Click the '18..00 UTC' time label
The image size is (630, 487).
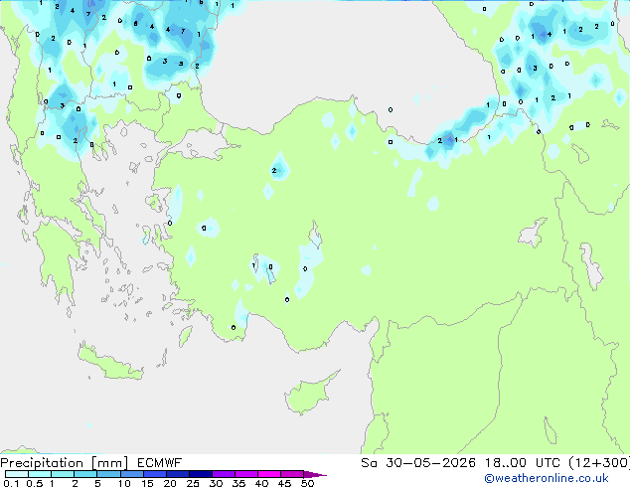(523, 463)
